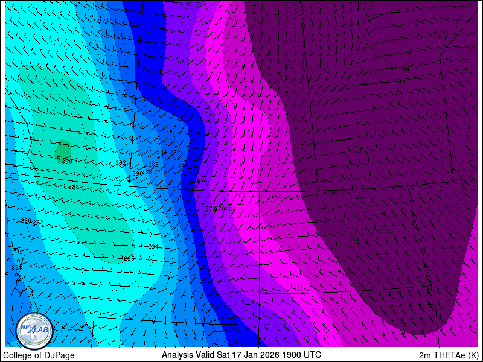Click the 248 contour label
This screenshot has height=362, width=483.
point(404,69)
